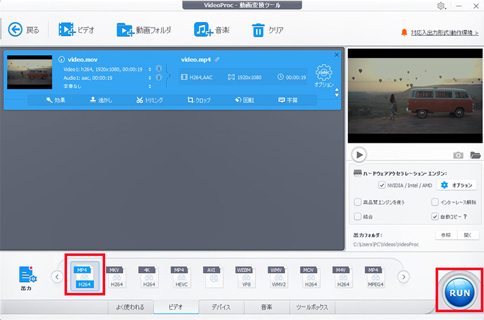This screenshot has height=320, width=484.
Task: Open the settings gear in title bar
Action: [441, 6]
